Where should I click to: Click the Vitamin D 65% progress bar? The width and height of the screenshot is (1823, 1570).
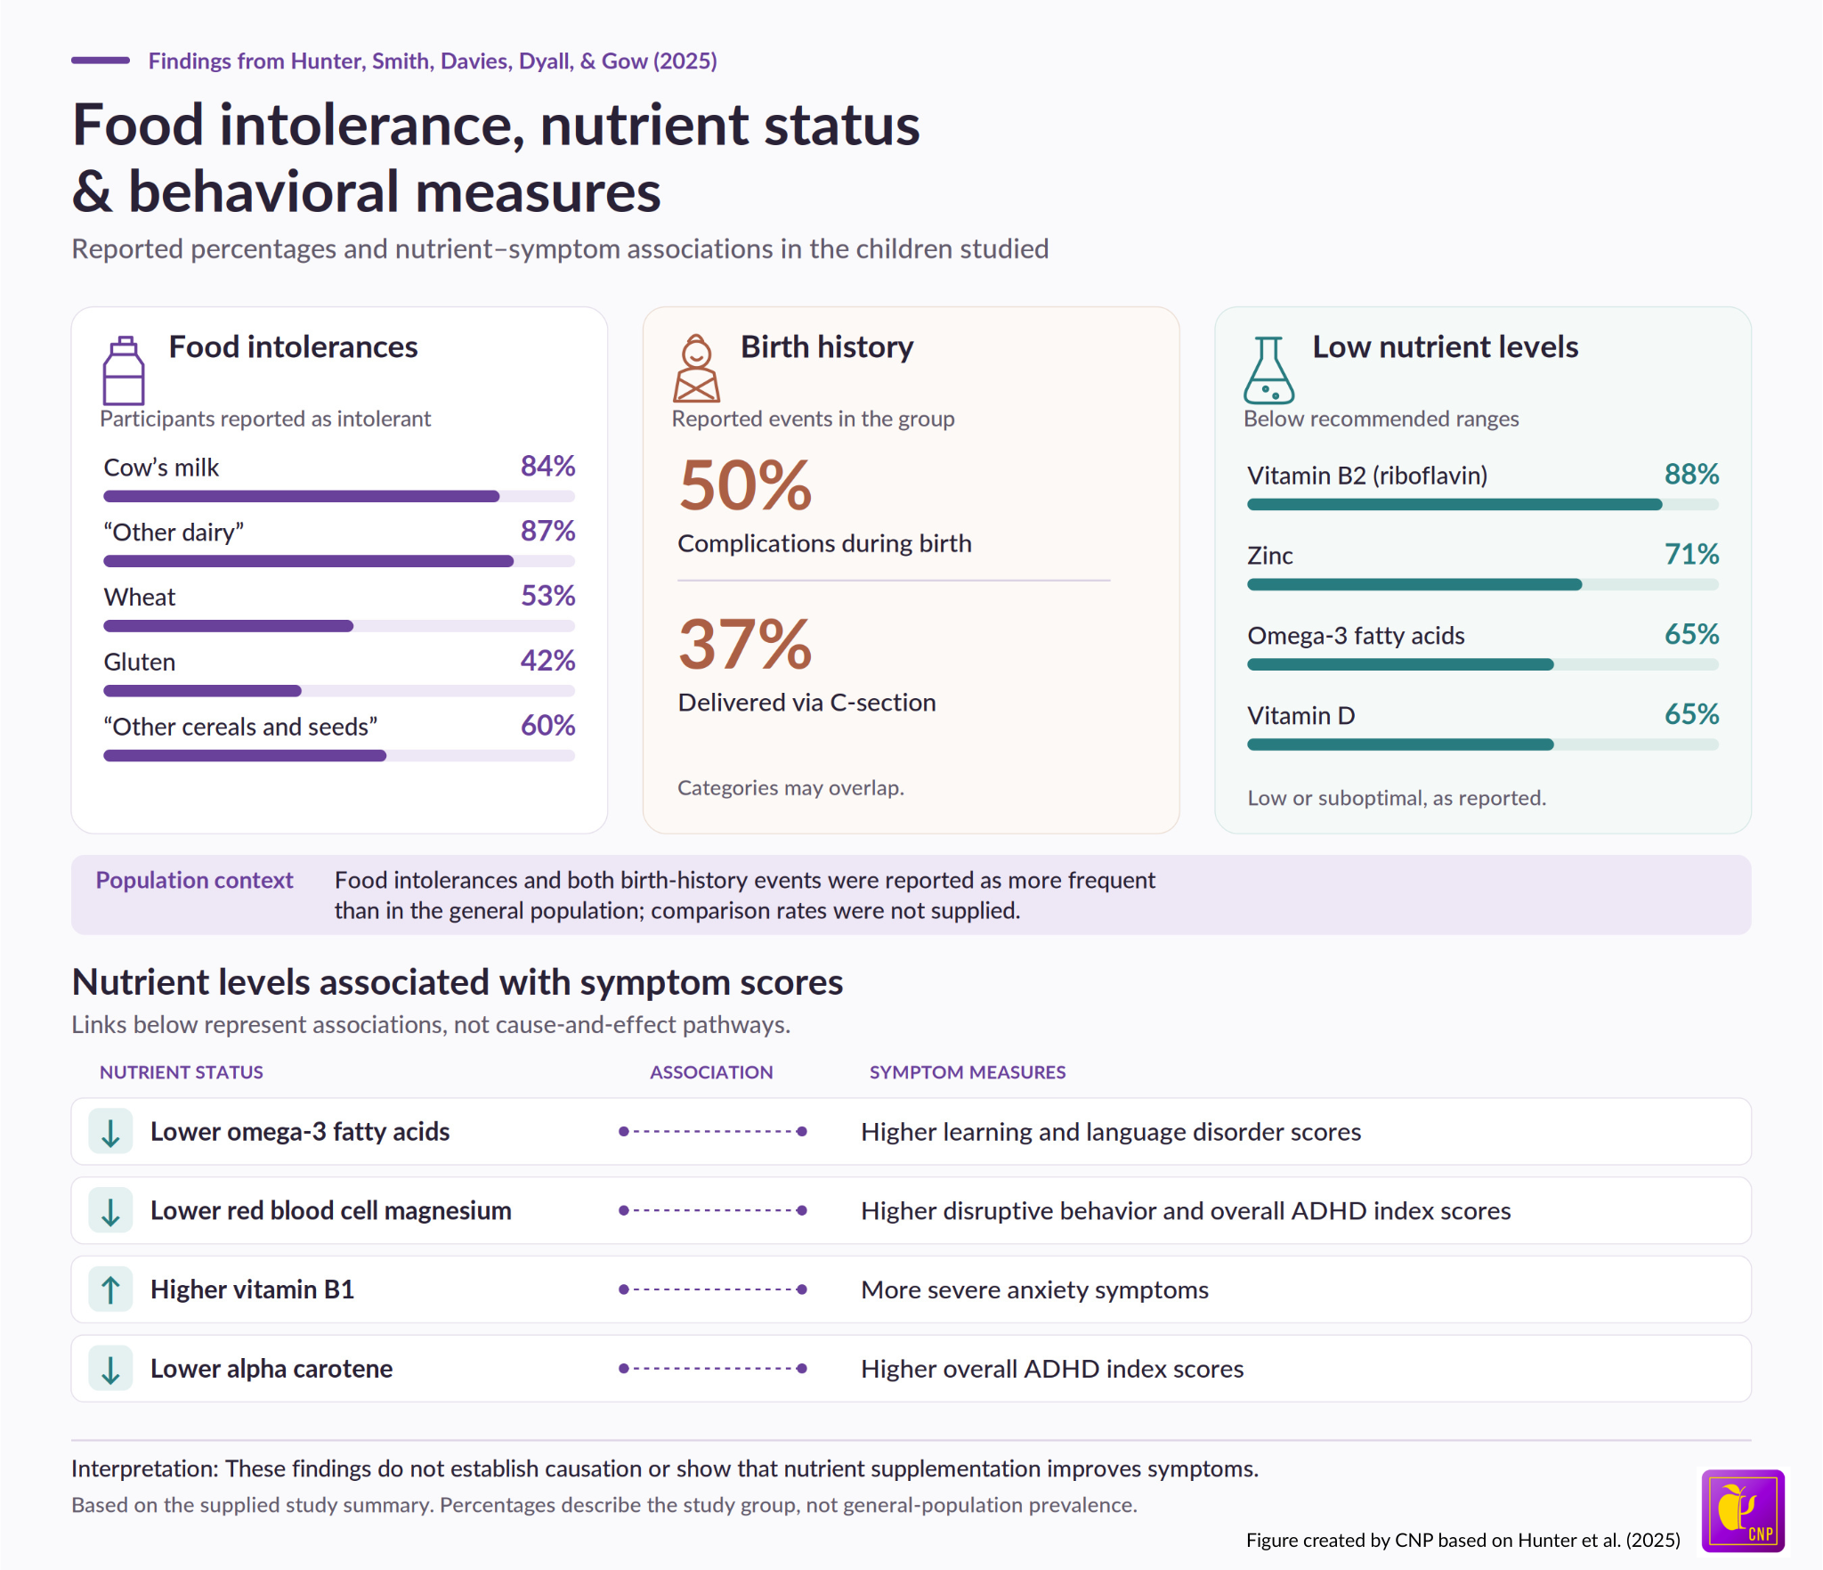pyautogui.click(x=1483, y=744)
